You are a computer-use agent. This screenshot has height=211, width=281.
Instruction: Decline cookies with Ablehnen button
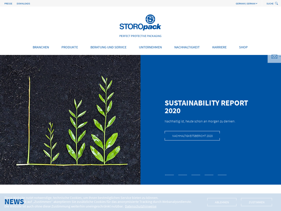(222, 202)
